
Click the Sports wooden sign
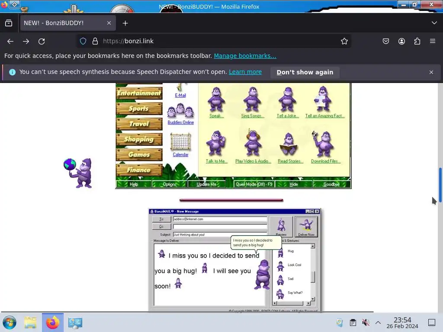[139, 109]
